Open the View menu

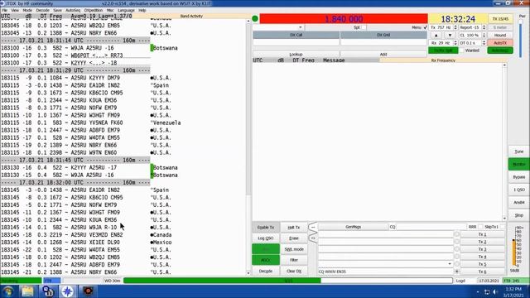(15, 10)
